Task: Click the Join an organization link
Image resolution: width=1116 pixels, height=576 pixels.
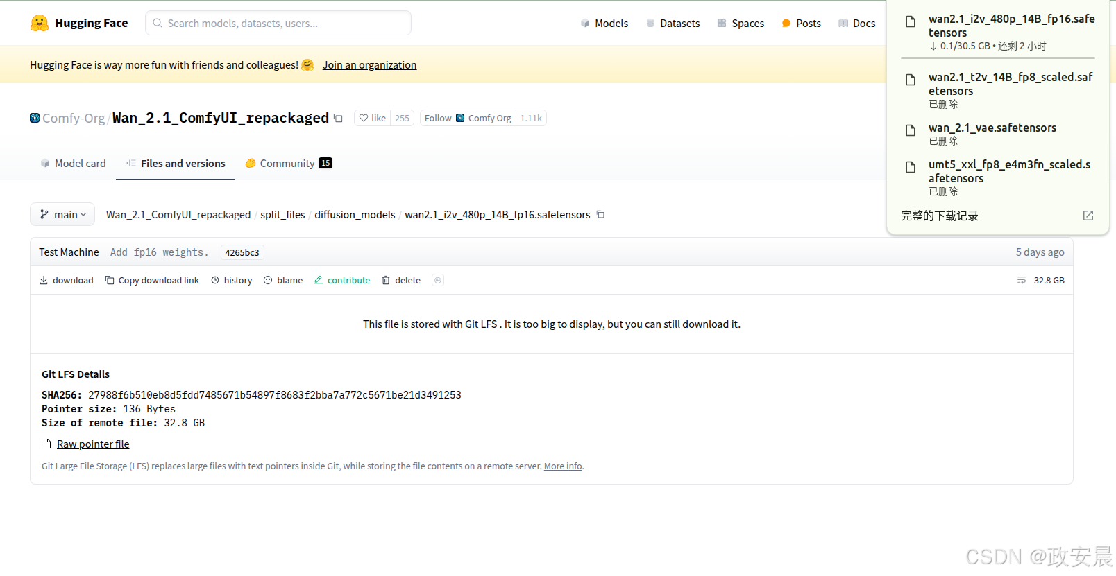Action: point(369,64)
